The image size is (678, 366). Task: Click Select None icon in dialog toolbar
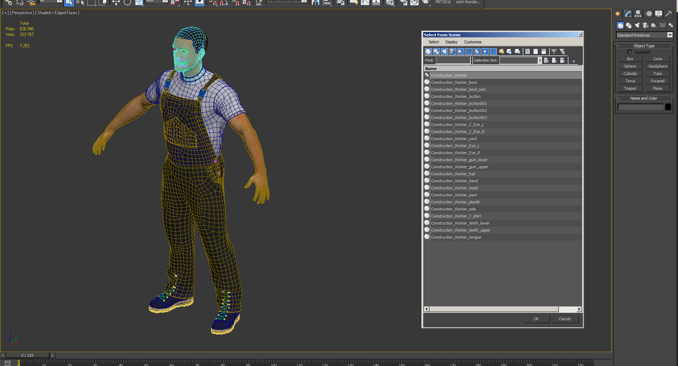coord(536,51)
